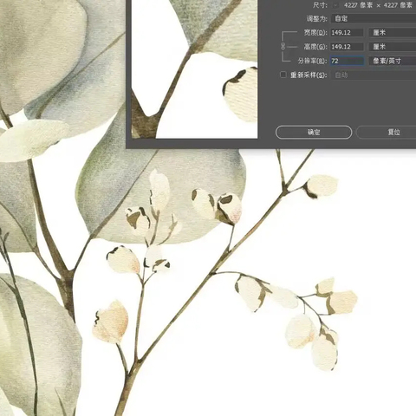Image resolution: width=416 pixels, height=416 pixels.
Task: Open the 高度 unit dropdown set to 厘米
Action: click(x=393, y=47)
